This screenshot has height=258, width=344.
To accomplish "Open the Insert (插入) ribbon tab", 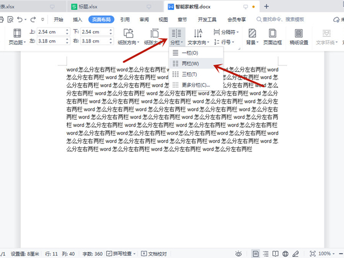I will pos(77,19).
